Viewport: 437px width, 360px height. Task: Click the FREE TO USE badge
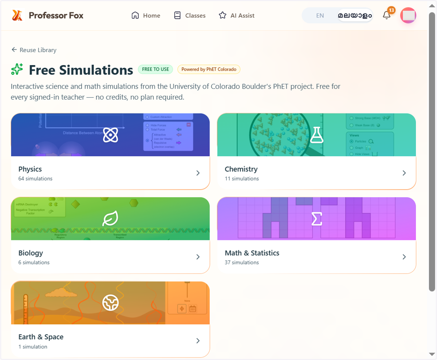155,69
